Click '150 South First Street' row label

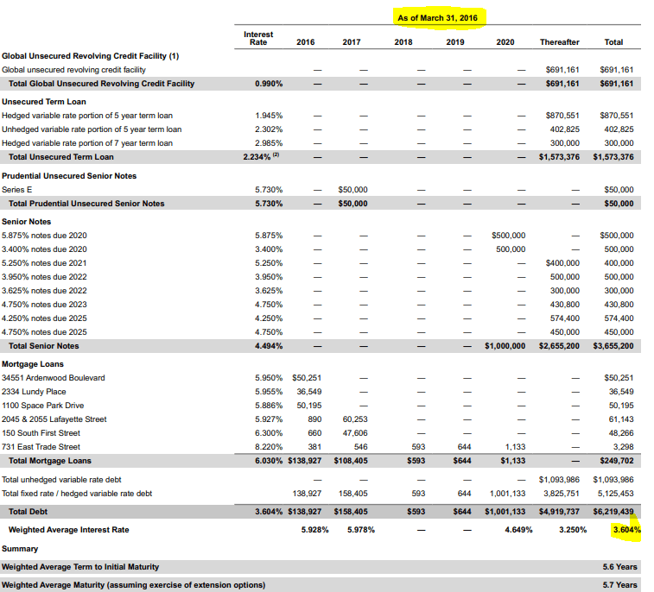[x=41, y=433]
